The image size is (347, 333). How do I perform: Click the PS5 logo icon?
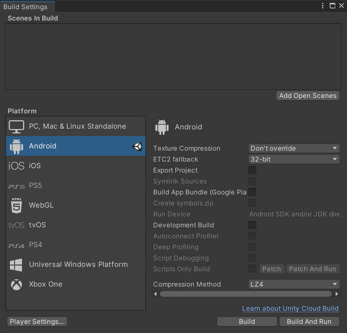pyautogui.click(x=16, y=186)
